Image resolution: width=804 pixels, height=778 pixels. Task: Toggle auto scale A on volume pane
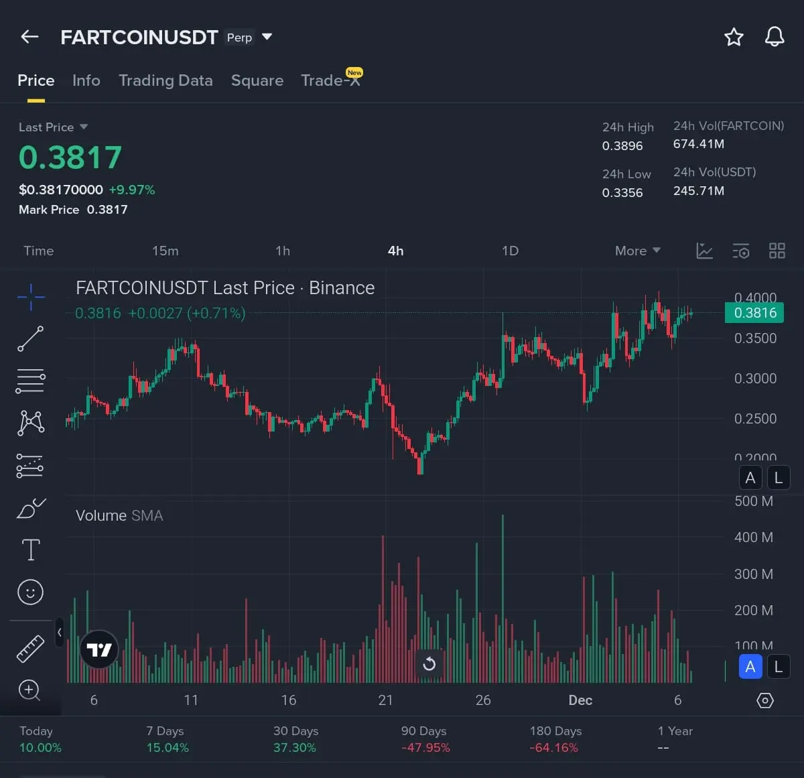tap(750, 667)
